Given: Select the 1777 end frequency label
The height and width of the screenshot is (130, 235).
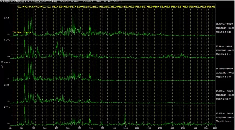Looking at the screenshot, I should coord(212,128).
